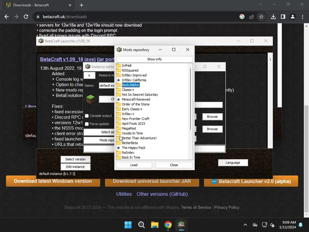This screenshot has width=309, height=232.
Task: Click the grass block instance icon
Action: point(91,99)
